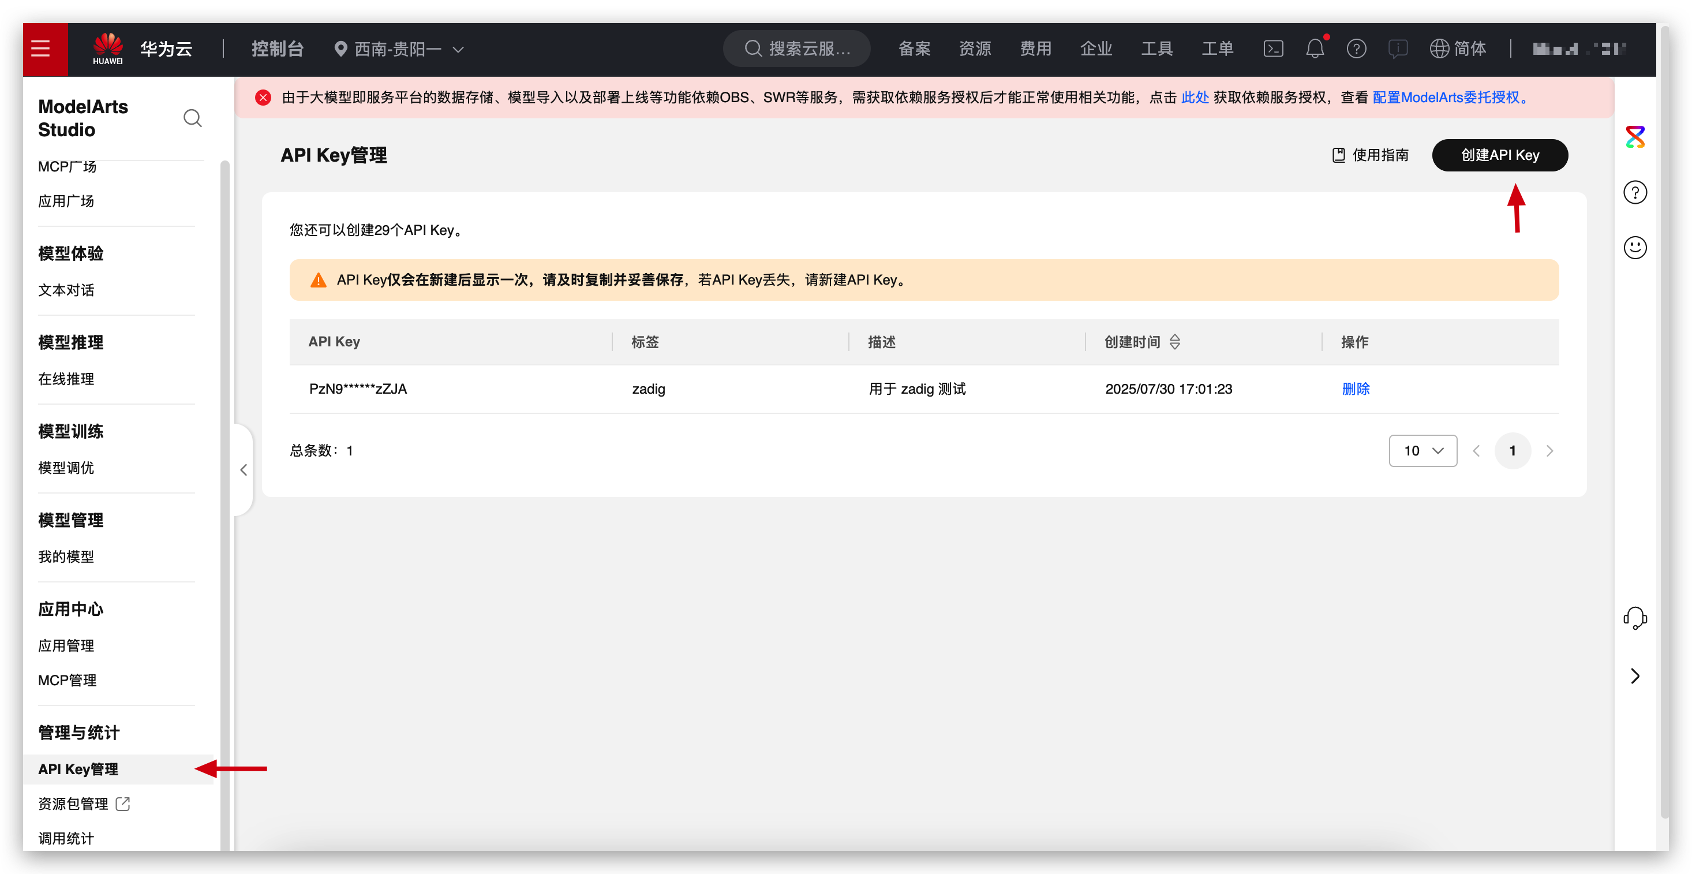Screen dimensions: 1692x874
Task: Open the notifications bell
Action: [x=1315, y=48]
